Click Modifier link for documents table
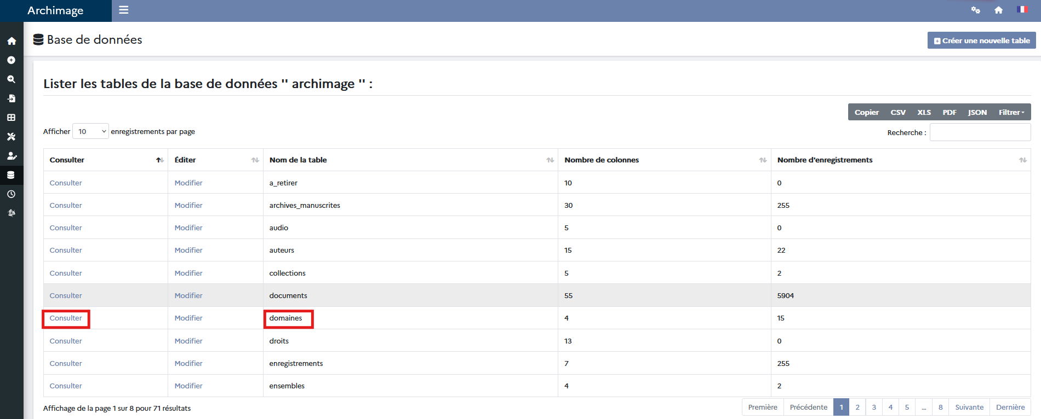 (188, 295)
